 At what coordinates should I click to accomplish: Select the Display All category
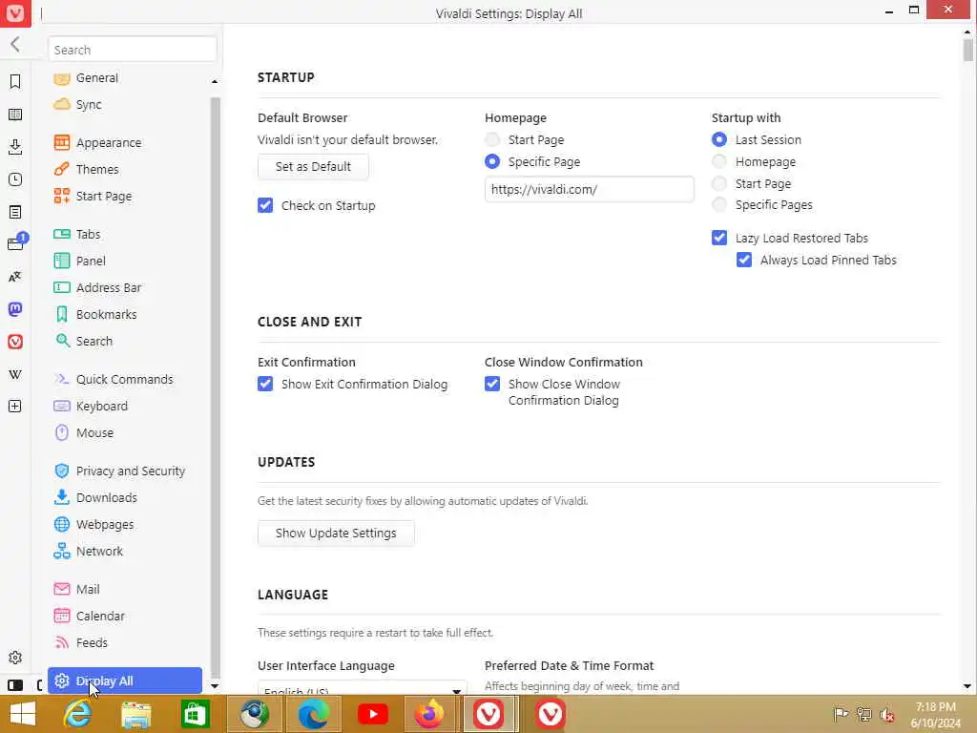click(x=125, y=681)
